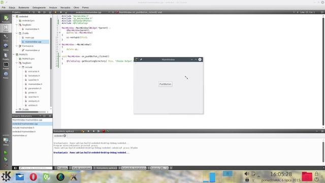Open the Pomoc menu
The height and width of the screenshot is (183, 325).
(x=85, y=8)
